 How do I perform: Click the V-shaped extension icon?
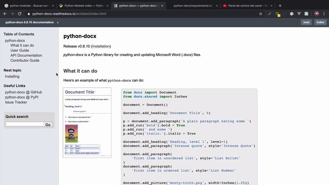pyautogui.click(x=299, y=14)
